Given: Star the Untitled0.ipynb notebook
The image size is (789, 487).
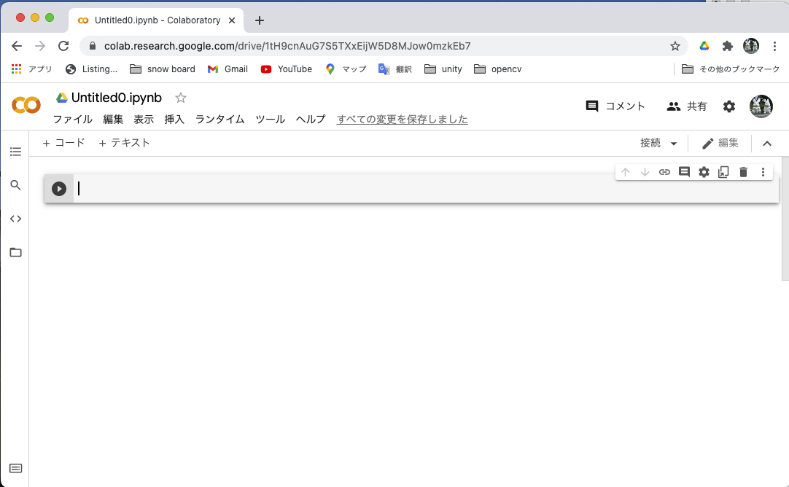Looking at the screenshot, I should click(x=181, y=98).
